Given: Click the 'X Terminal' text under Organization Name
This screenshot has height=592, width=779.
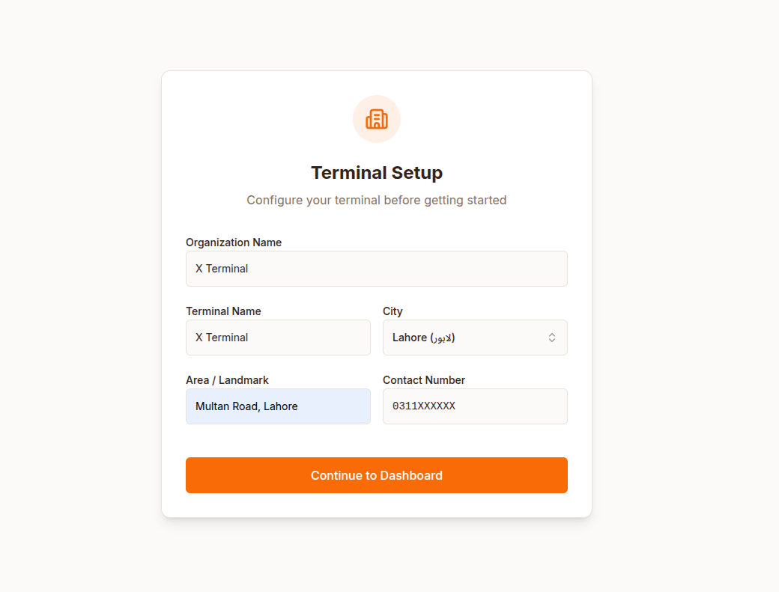Looking at the screenshot, I should 222,269.
